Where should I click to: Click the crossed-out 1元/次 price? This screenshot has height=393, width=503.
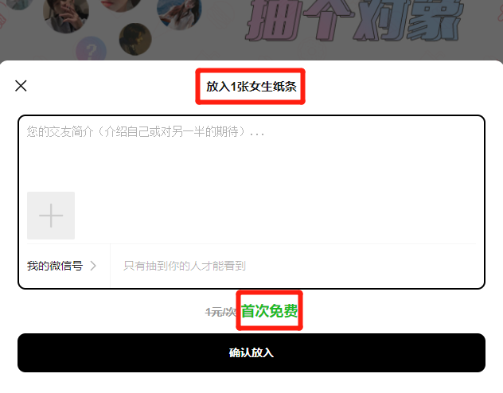[220, 312]
